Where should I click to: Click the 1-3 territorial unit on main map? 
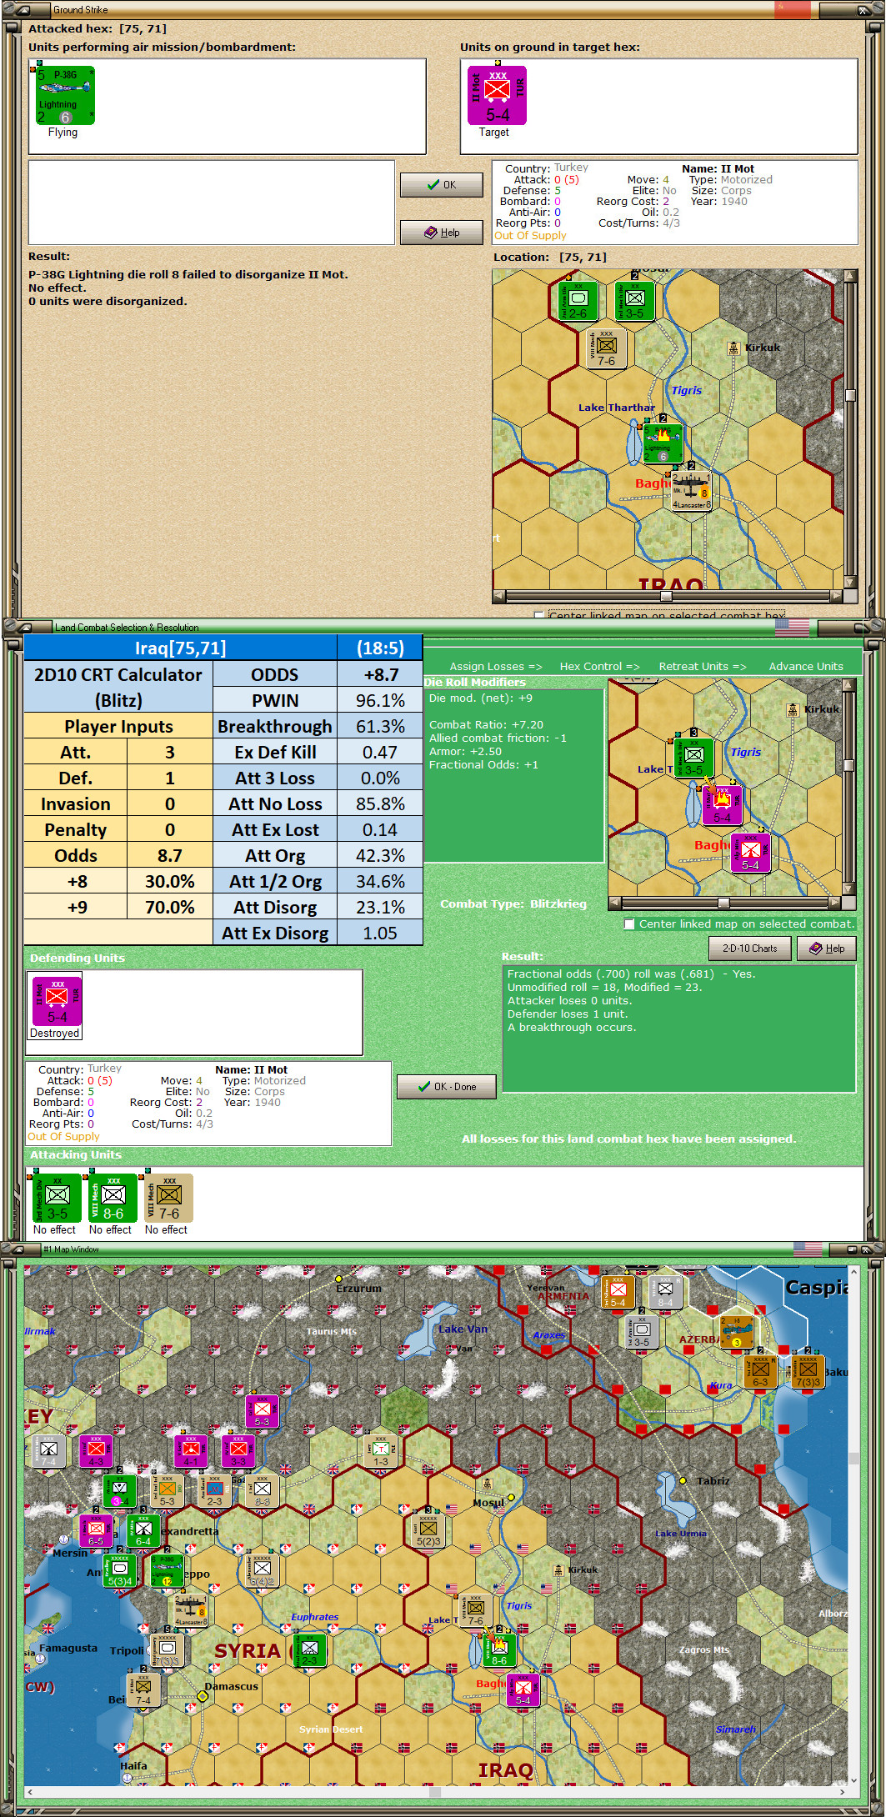click(x=381, y=1451)
